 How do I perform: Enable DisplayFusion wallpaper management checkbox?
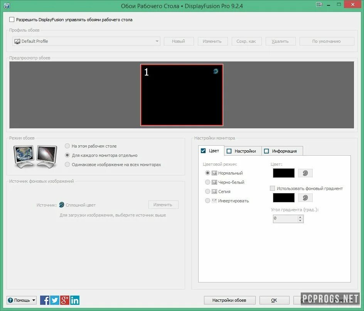[x=12, y=20]
